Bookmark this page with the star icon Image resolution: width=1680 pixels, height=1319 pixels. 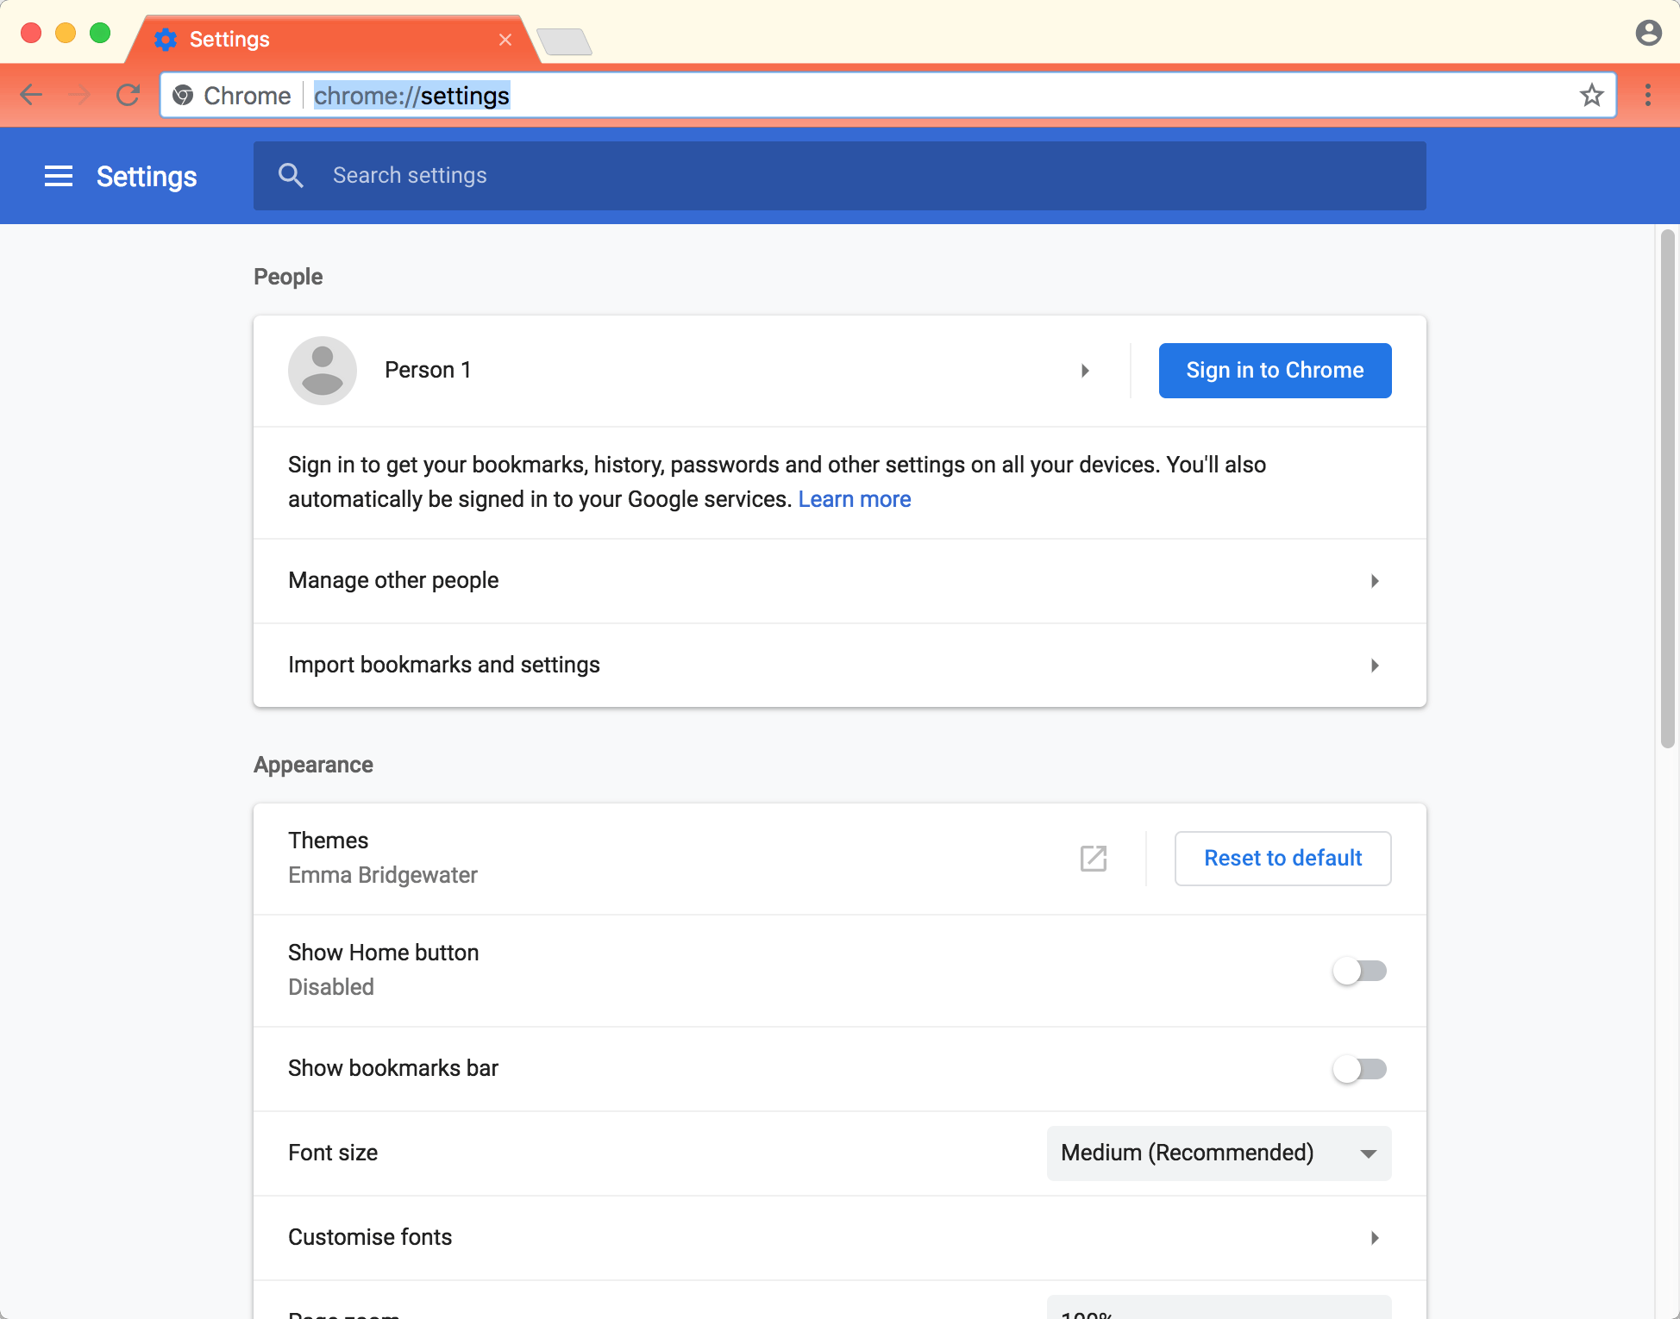pos(1591,95)
